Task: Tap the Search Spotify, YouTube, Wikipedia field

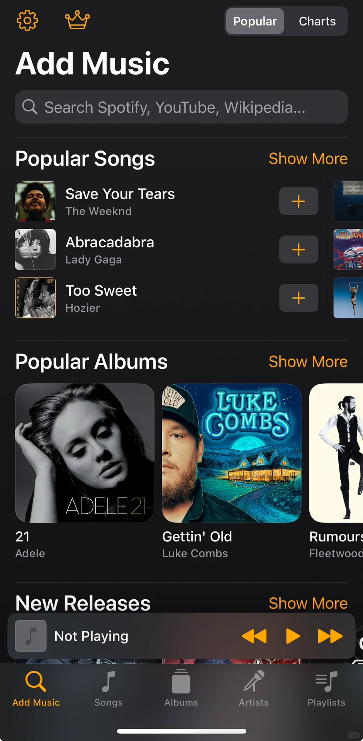Action: tap(181, 107)
